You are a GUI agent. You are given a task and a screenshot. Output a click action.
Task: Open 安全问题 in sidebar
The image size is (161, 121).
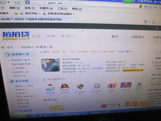click(23, 103)
